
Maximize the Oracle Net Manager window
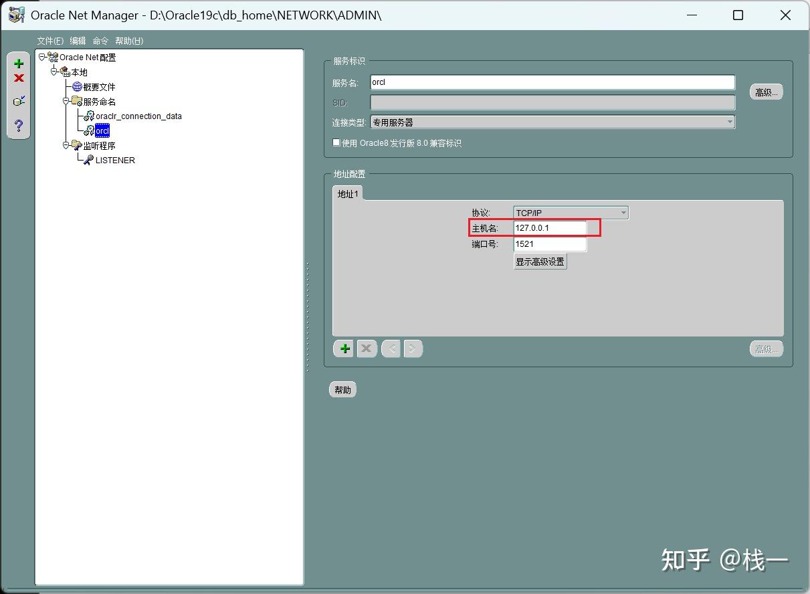coord(738,15)
